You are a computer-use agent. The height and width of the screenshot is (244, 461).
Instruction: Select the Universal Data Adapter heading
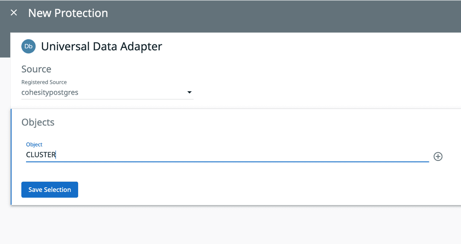tap(102, 46)
